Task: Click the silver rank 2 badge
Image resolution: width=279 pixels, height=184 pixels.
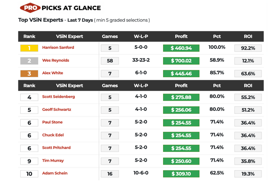Action: (29, 60)
